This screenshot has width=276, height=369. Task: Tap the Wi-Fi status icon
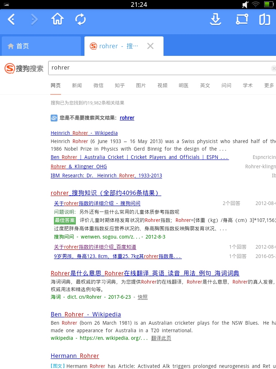tap(256, 4)
